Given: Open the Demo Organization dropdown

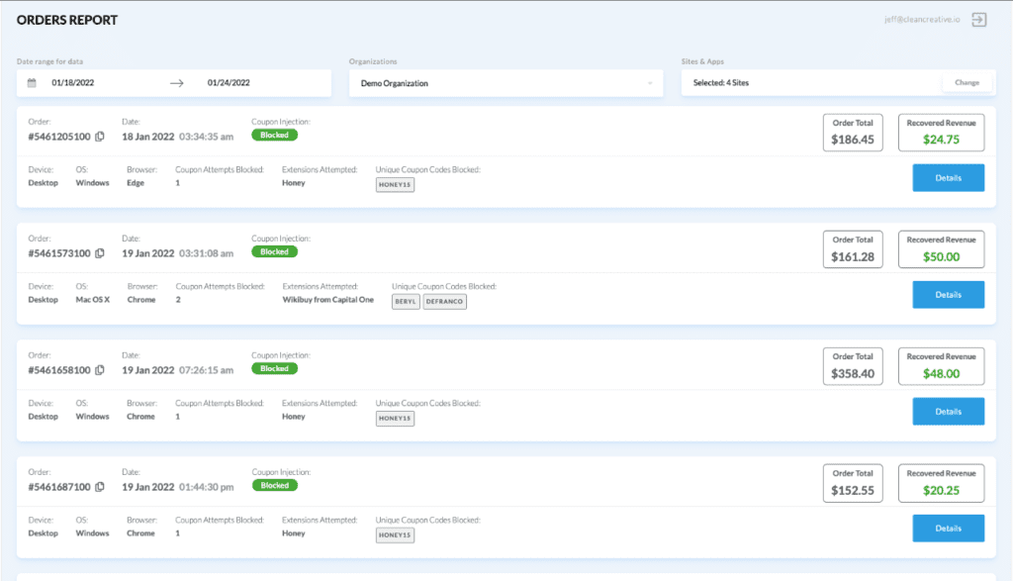Looking at the screenshot, I should pos(506,83).
